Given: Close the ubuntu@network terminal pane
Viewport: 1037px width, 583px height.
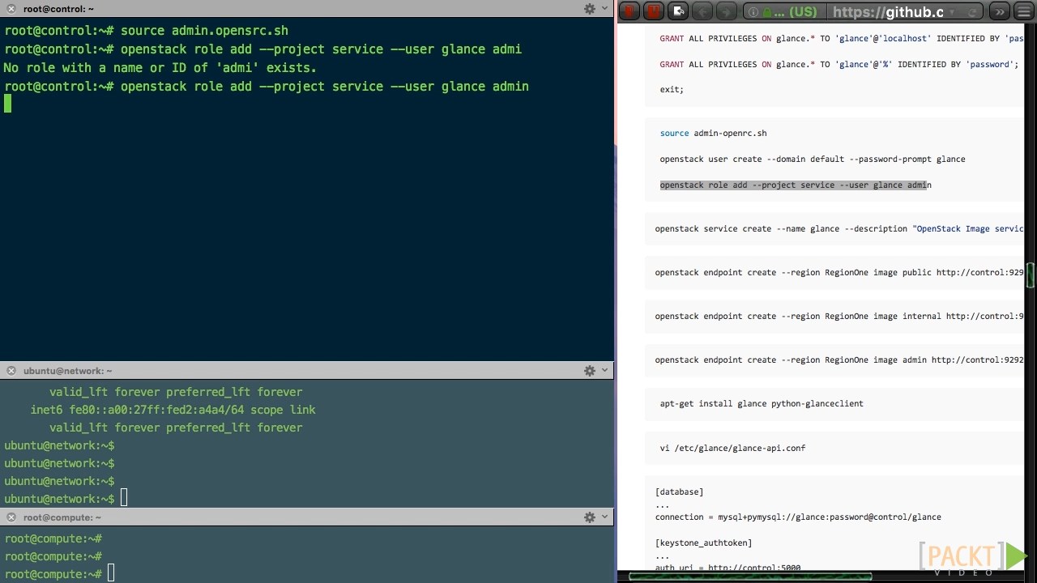Looking at the screenshot, I should (11, 371).
